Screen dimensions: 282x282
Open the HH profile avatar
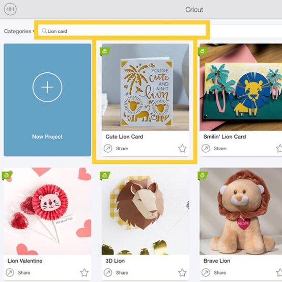(x=10, y=9)
